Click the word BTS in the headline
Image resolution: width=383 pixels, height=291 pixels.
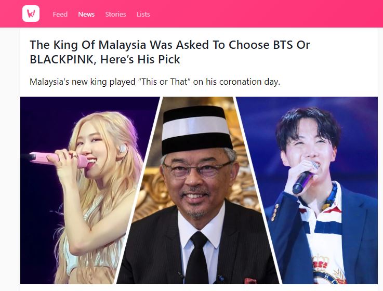coord(283,45)
